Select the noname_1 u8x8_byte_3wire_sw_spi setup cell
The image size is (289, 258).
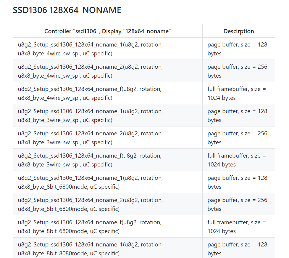coord(108,115)
